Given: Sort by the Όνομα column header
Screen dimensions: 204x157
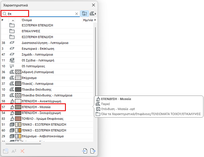Looking at the screenshot, I should tap(52, 20).
